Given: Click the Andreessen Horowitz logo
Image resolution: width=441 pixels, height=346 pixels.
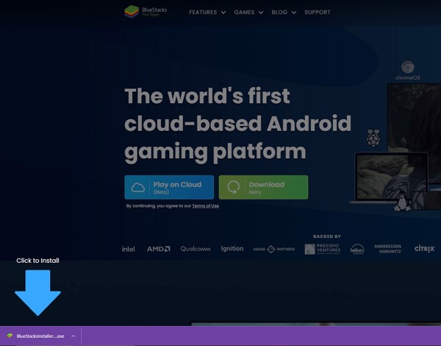Looking at the screenshot, I should (387, 249).
